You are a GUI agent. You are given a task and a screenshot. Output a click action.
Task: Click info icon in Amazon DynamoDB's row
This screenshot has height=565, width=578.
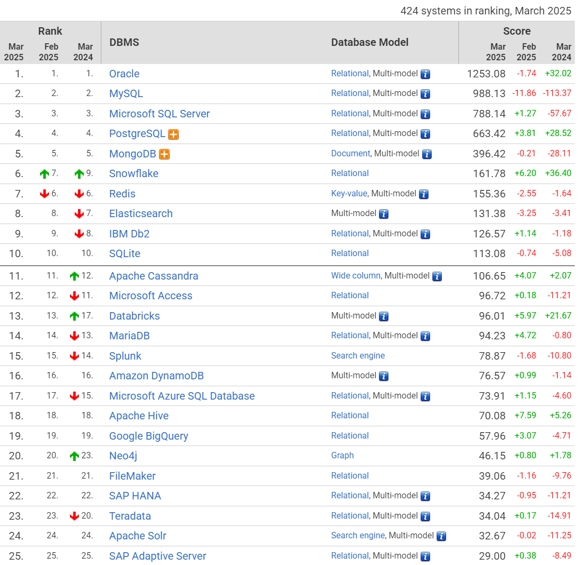(x=384, y=376)
